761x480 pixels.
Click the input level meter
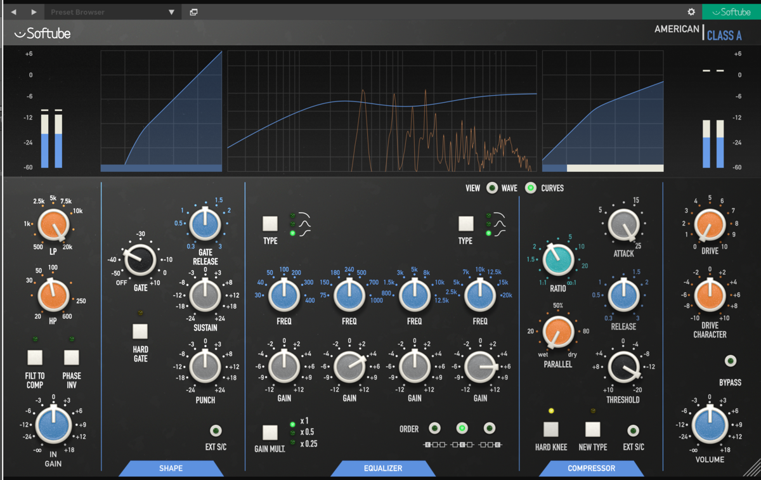point(51,139)
